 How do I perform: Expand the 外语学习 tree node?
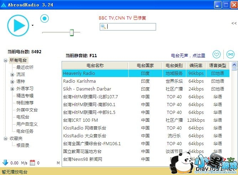[x=12, y=89]
